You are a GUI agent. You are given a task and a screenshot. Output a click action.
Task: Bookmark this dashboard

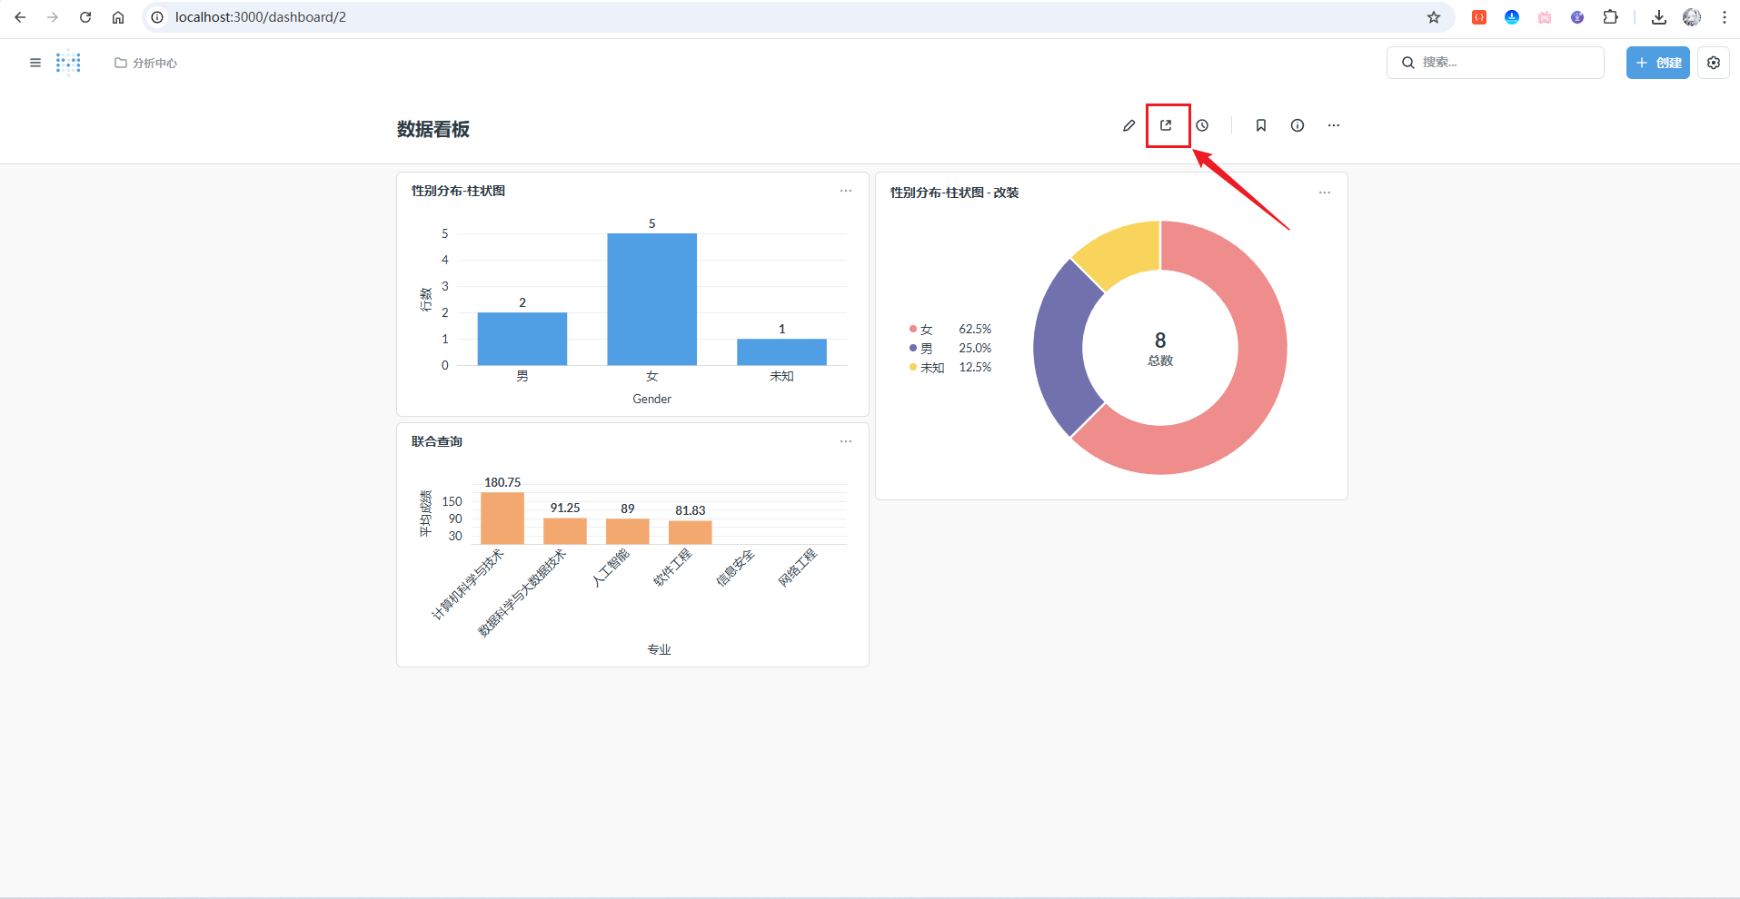click(x=1261, y=125)
